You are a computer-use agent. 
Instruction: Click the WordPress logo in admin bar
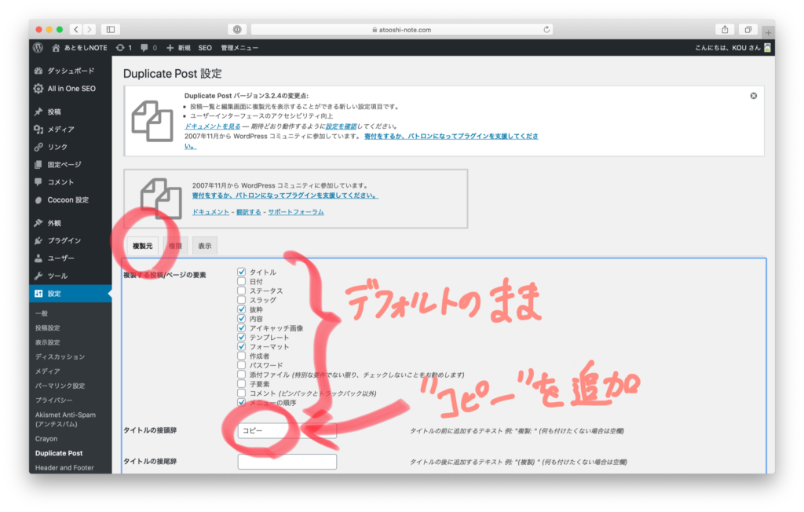click(x=38, y=48)
